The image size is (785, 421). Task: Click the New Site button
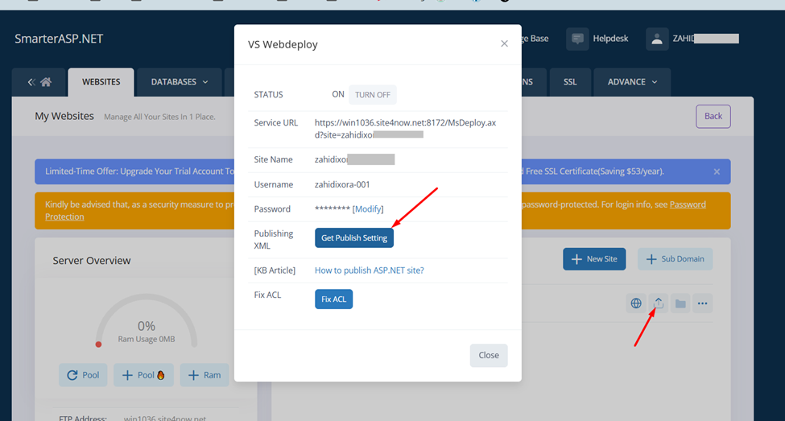[x=594, y=259]
